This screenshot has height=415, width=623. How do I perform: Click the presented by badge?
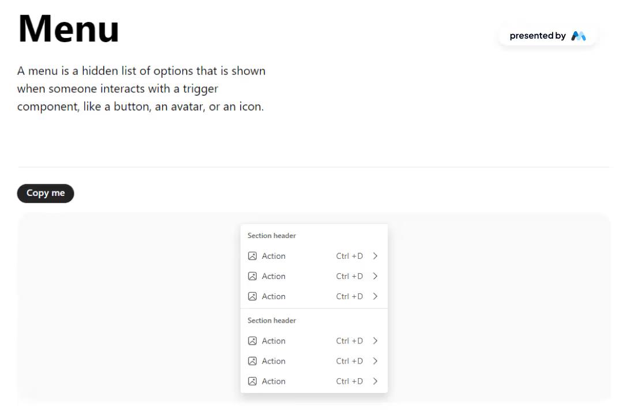point(547,35)
